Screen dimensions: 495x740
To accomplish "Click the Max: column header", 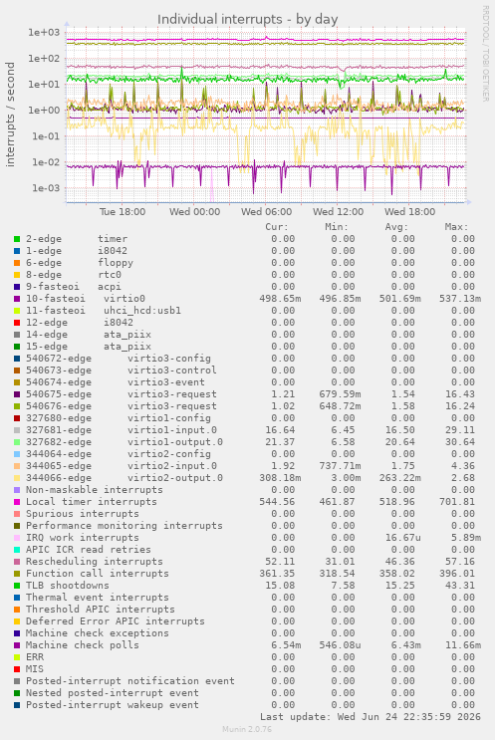I will (x=456, y=227).
